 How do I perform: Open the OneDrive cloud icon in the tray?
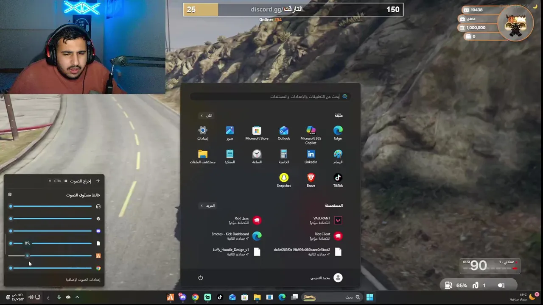68,297
